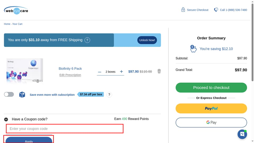The height and width of the screenshot is (143, 254).
Task: Click the Biofinity product box image
Action: click(x=25, y=70)
